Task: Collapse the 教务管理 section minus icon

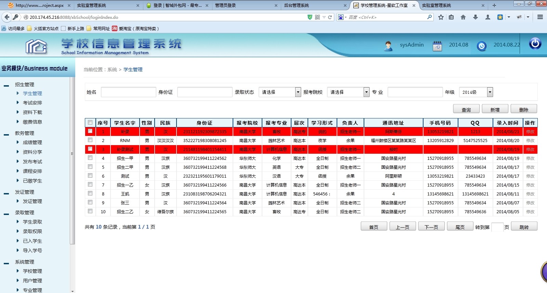Action: [x=6, y=135]
